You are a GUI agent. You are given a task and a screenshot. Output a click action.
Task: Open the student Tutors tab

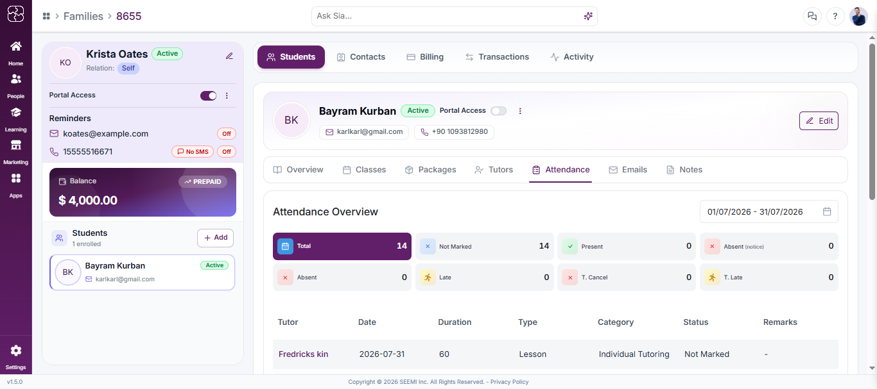[x=494, y=170]
